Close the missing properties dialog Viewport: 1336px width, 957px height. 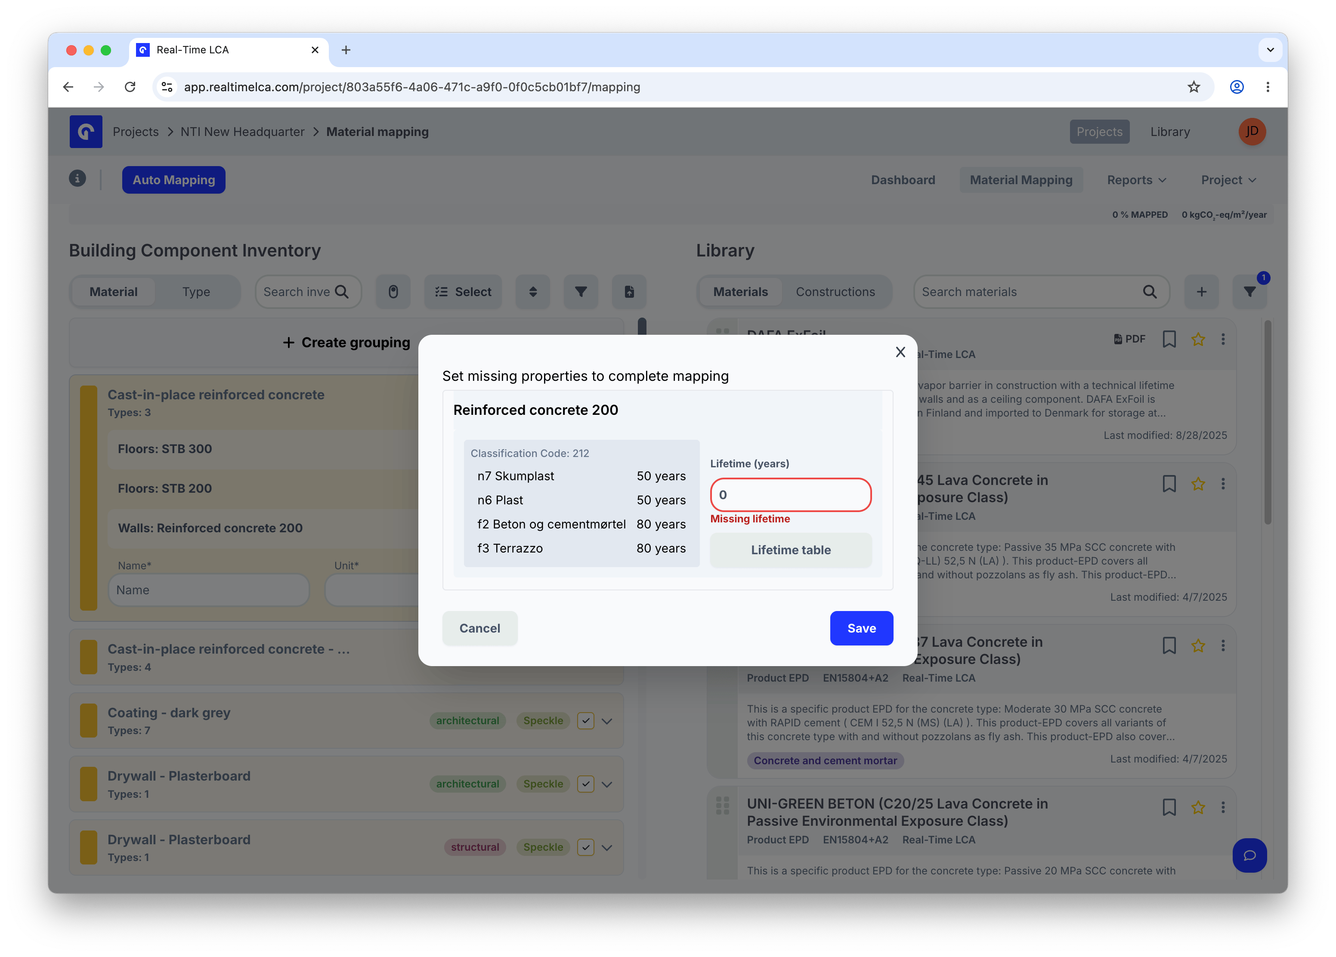900,352
